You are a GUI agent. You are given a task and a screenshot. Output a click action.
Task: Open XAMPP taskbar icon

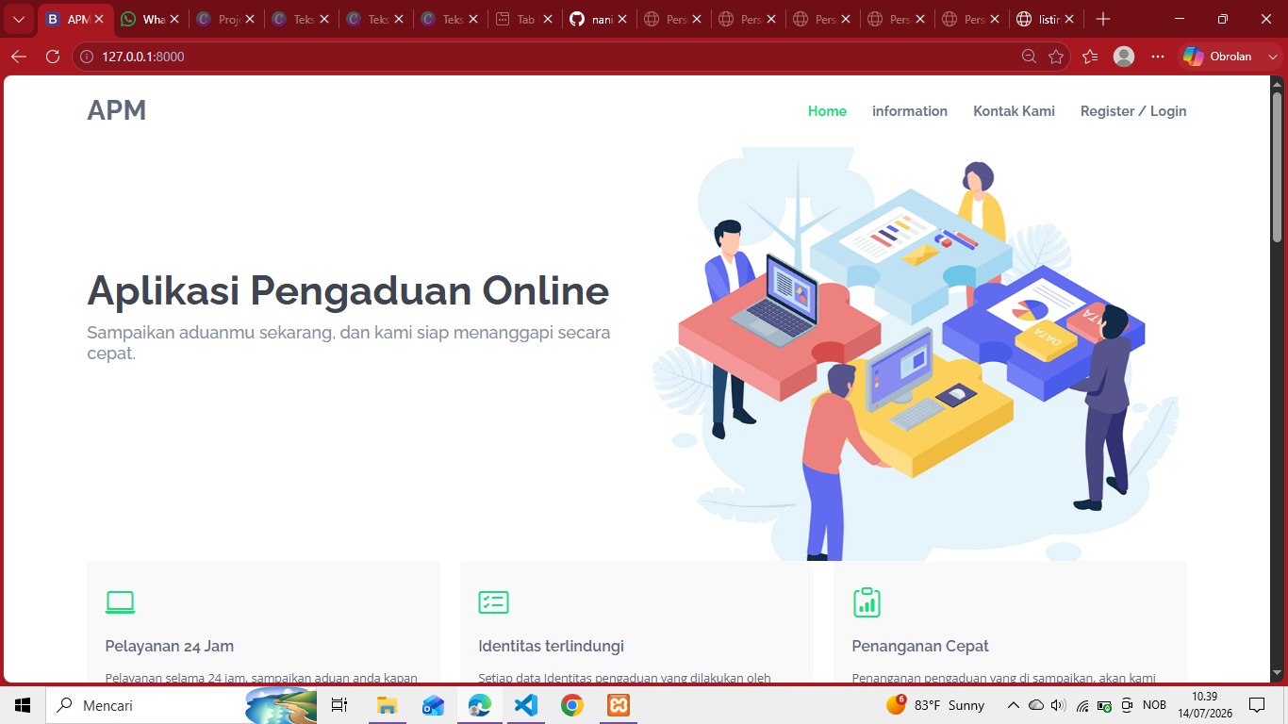point(619,705)
